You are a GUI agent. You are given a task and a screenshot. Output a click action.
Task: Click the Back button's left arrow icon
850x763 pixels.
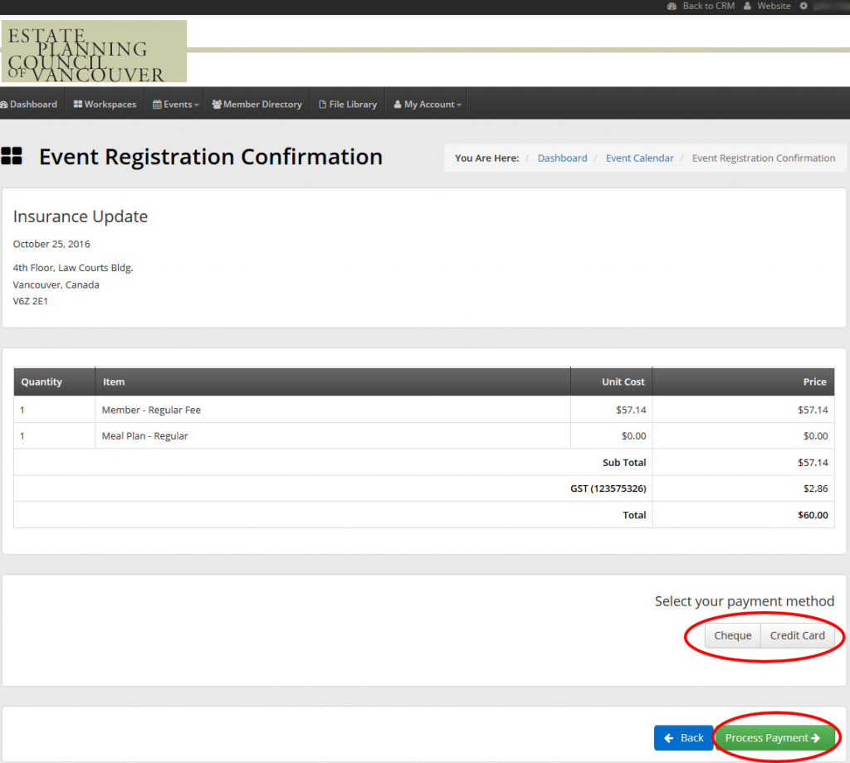point(669,737)
